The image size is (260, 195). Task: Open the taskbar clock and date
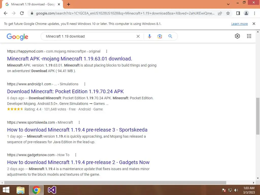click(249, 190)
